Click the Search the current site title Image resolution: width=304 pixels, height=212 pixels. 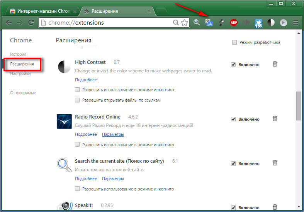pos(119,161)
